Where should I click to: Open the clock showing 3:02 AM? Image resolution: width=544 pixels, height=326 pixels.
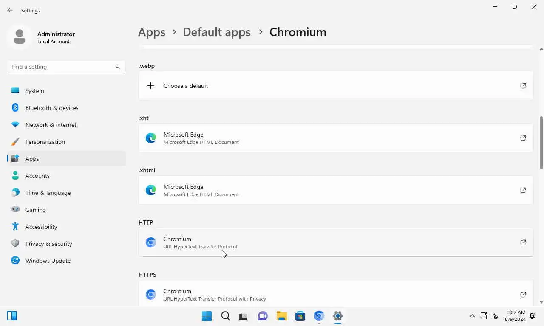[515, 316]
